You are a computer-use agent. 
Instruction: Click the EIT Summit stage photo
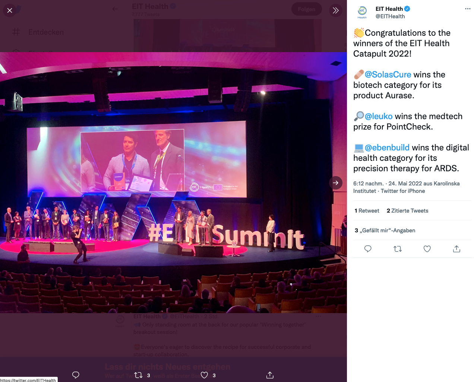click(173, 182)
